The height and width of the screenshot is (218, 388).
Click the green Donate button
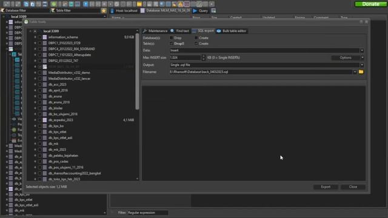click(370, 4)
